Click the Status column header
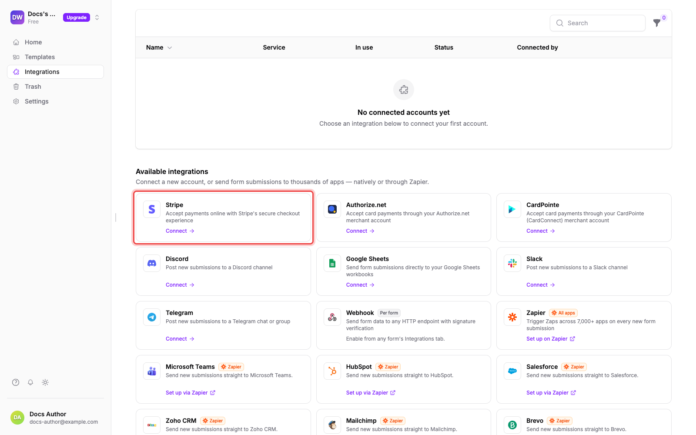The width and height of the screenshot is (696, 435). (x=444, y=47)
